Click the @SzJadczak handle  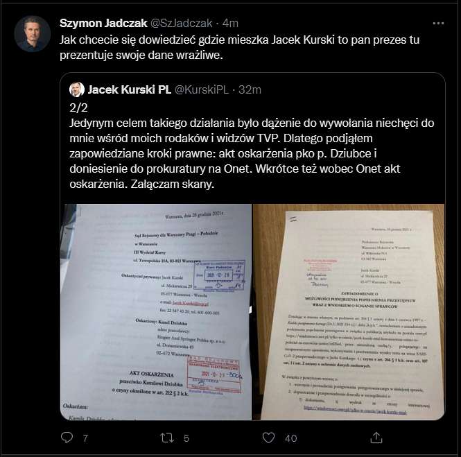(x=181, y=23)
